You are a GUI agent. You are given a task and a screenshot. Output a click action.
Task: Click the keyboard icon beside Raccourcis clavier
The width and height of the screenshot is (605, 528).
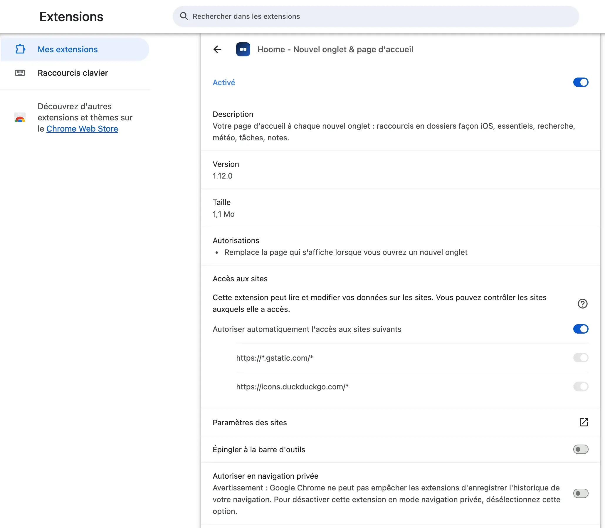point(20,73)
